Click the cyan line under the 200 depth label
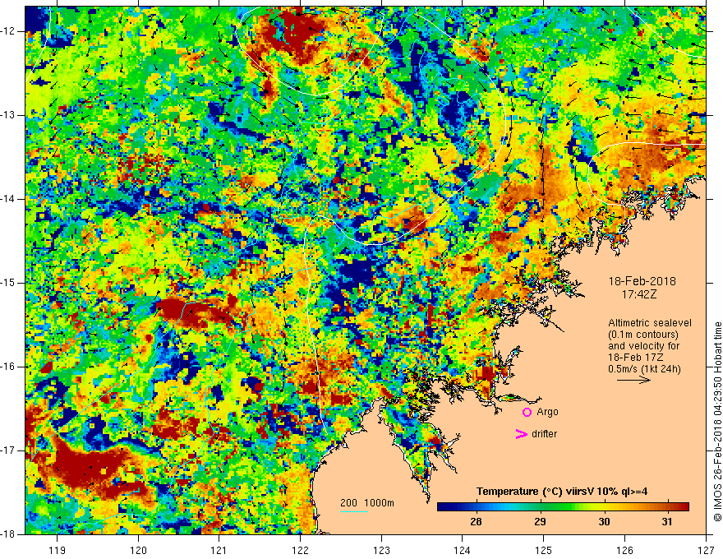The height and width of the screenshot is (559, 723). 354,511
